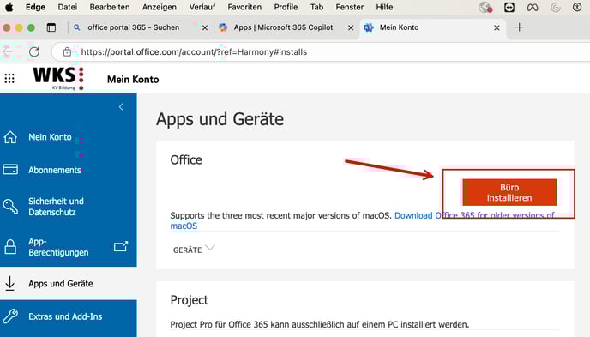Click the external link icon for App-Berechtigungen
Image resolution: width=590 pixels, height=337 pixels.
(121, 246)
